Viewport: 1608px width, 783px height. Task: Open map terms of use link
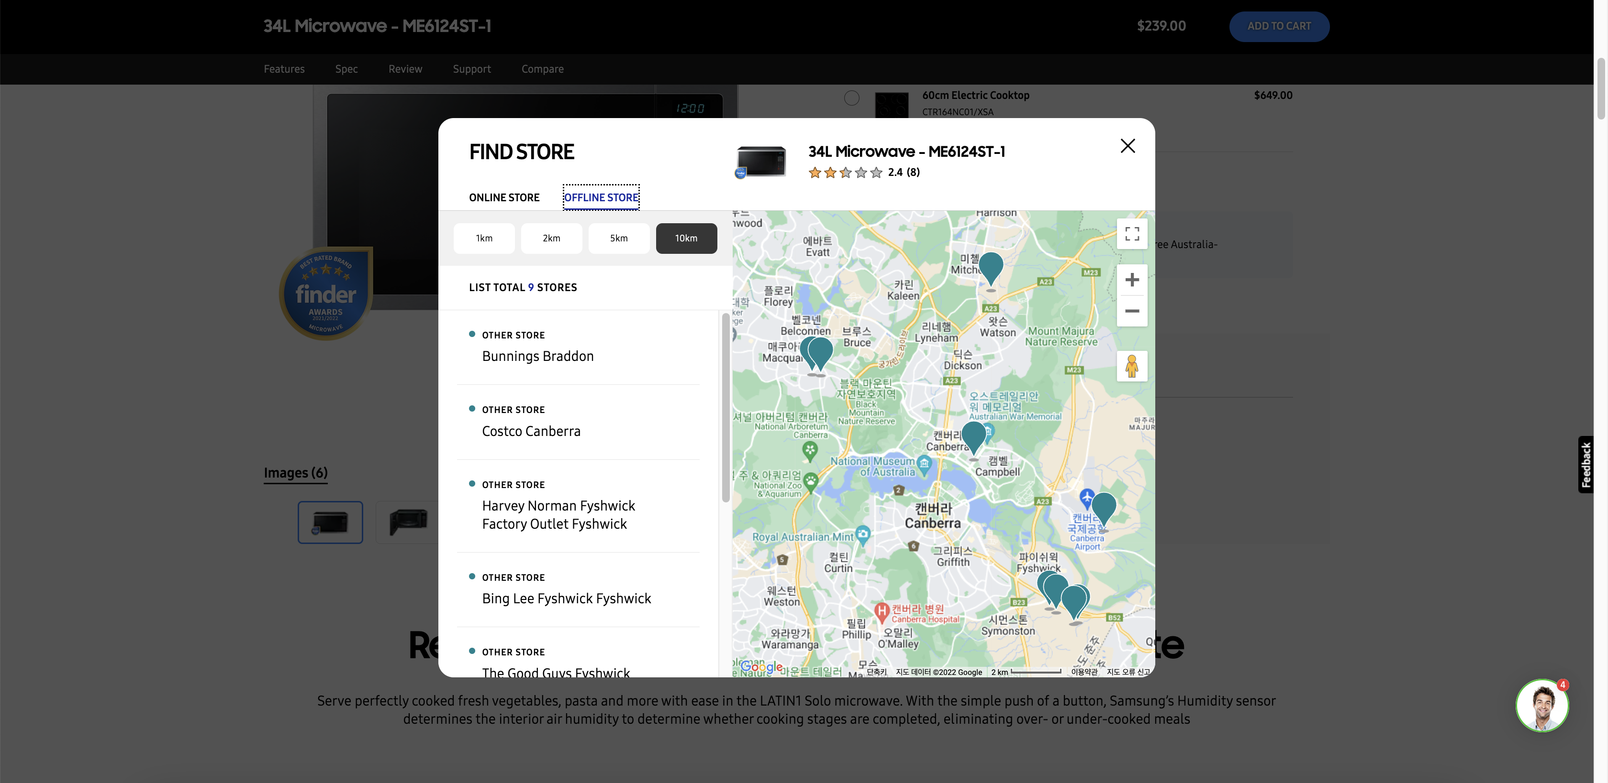[x=1084, y=672]
